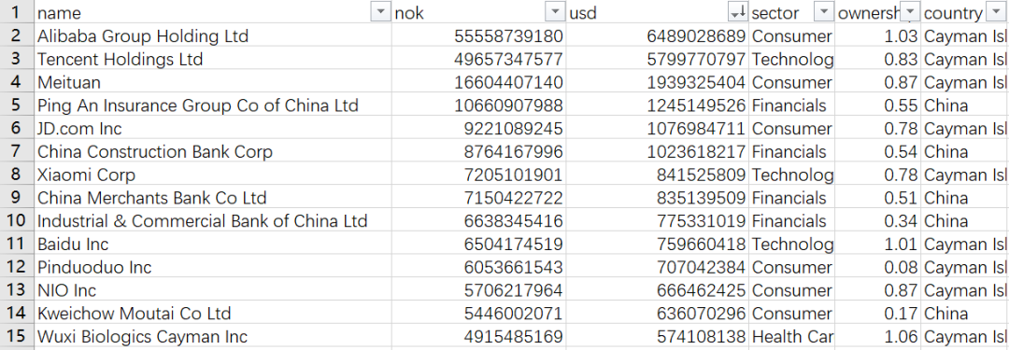Select row header 15

tap(16, 337)
